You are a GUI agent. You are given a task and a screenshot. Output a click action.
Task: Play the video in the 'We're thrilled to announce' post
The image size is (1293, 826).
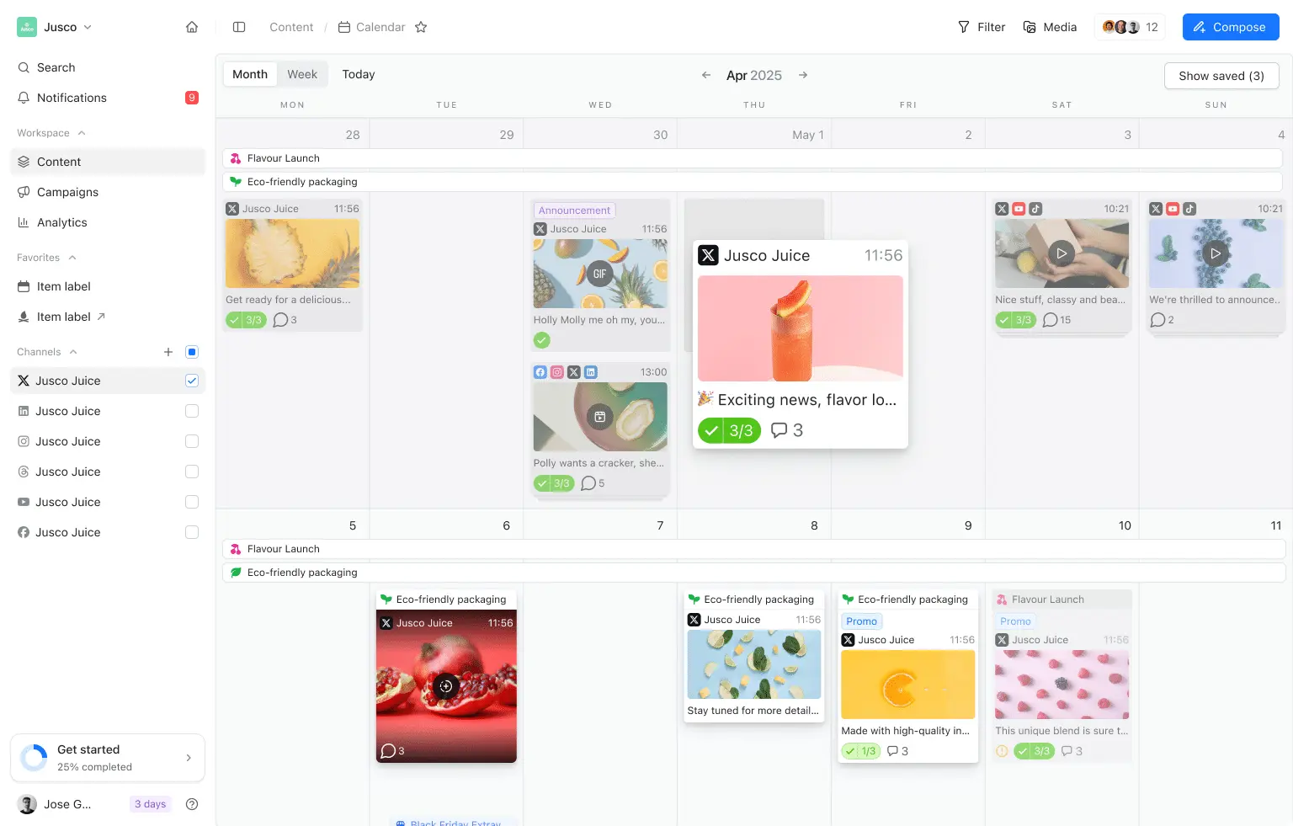1216,253
